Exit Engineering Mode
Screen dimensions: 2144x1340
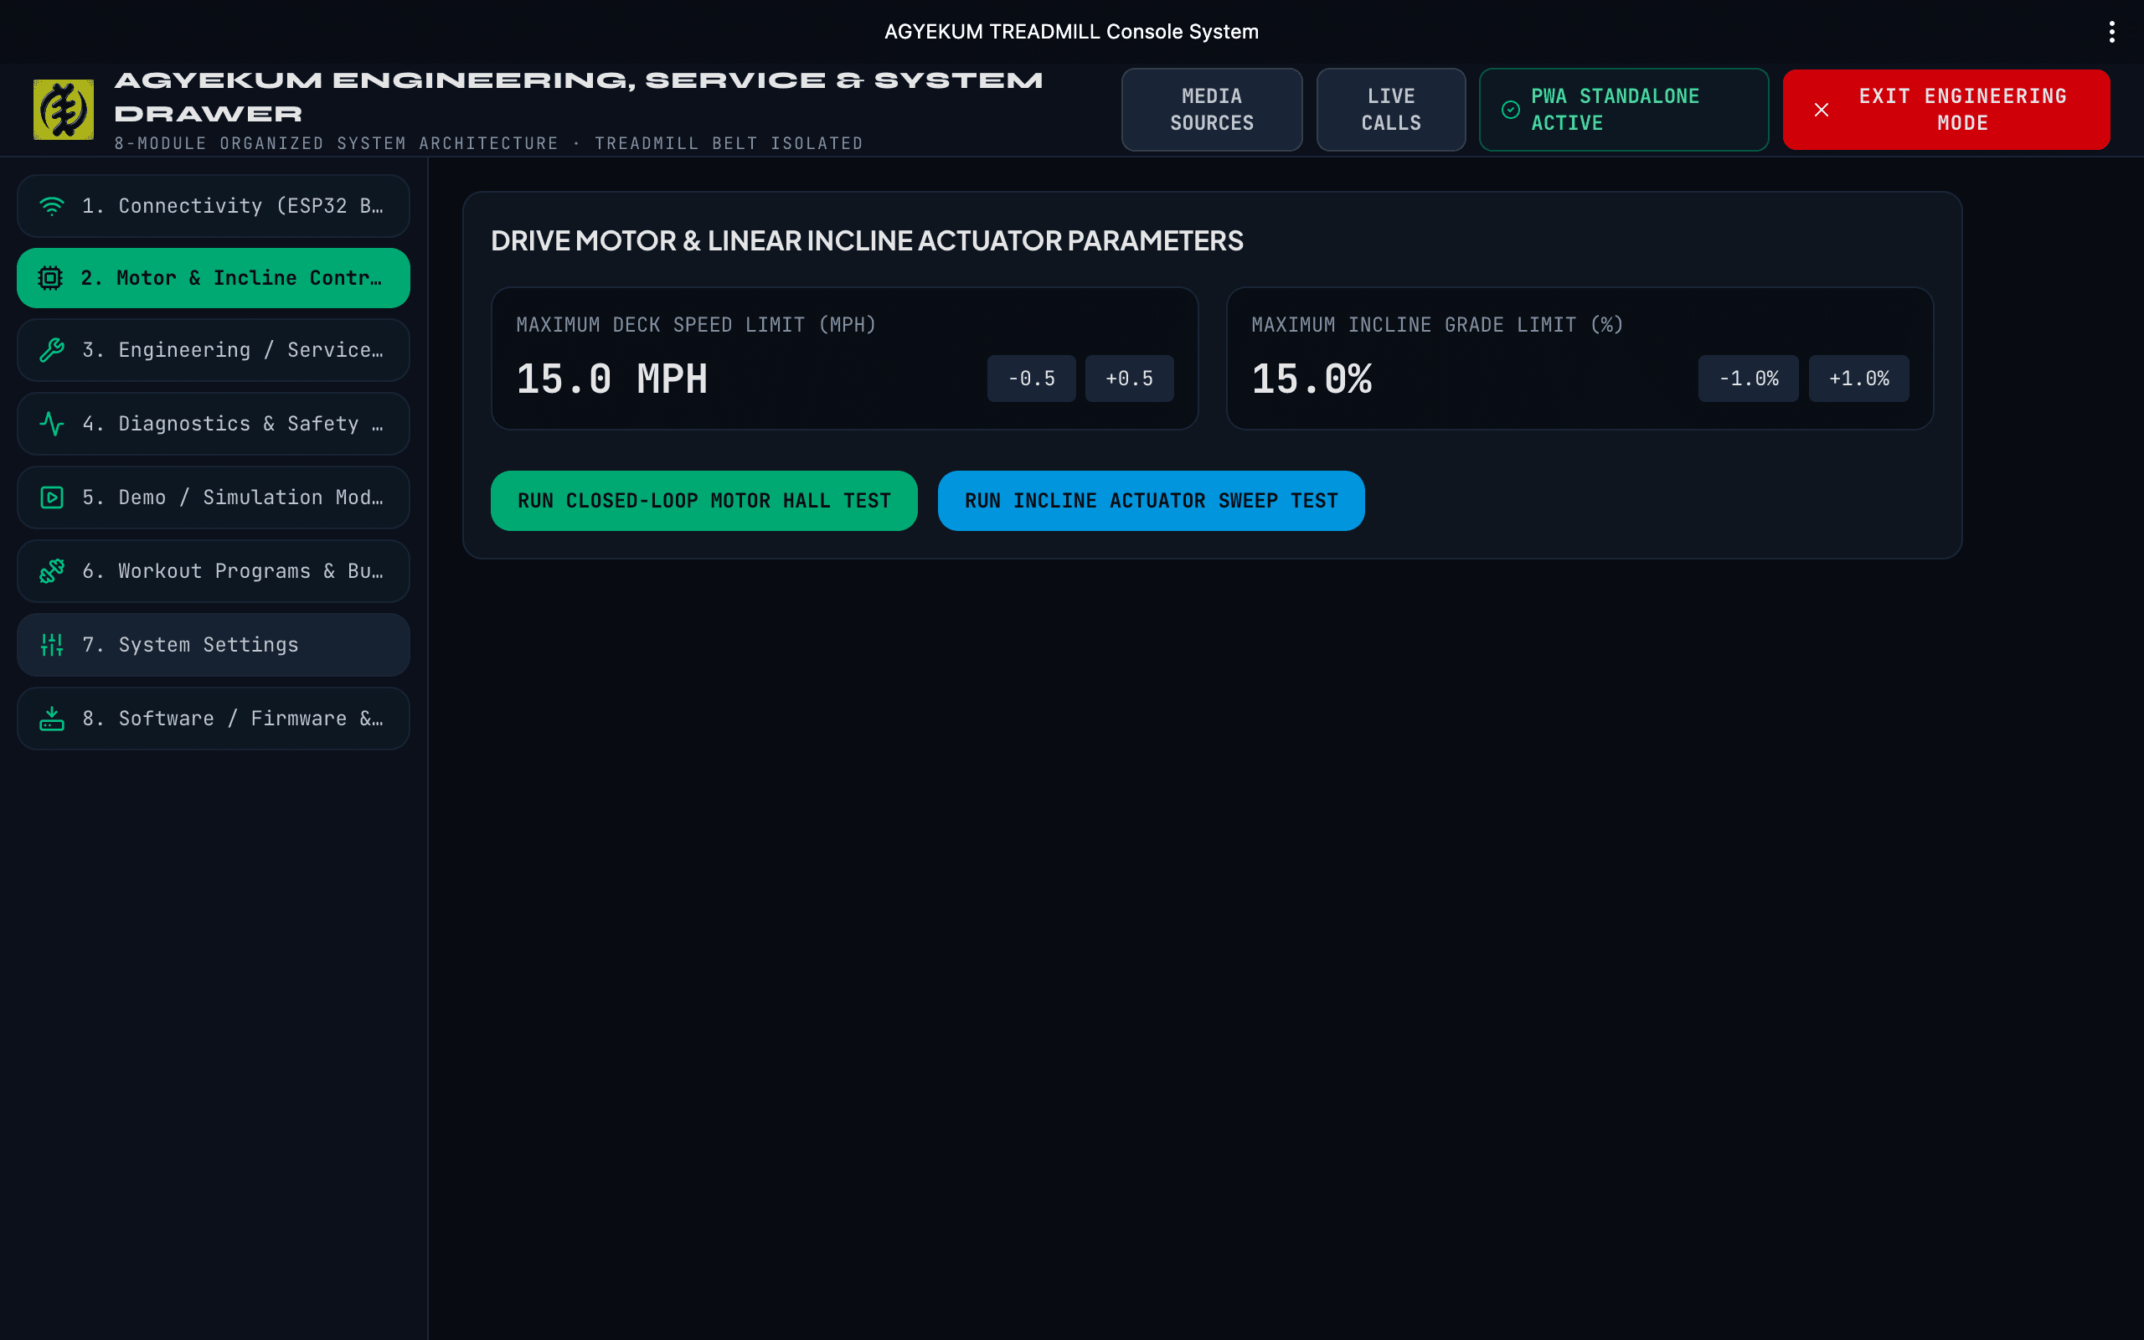pos(1946,110)
